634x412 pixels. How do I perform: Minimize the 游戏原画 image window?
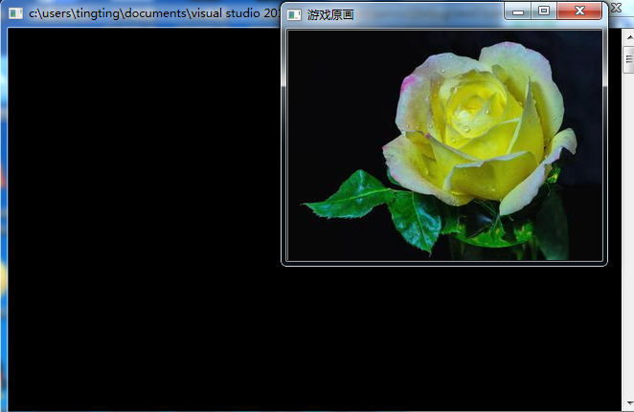pos(518,11)
